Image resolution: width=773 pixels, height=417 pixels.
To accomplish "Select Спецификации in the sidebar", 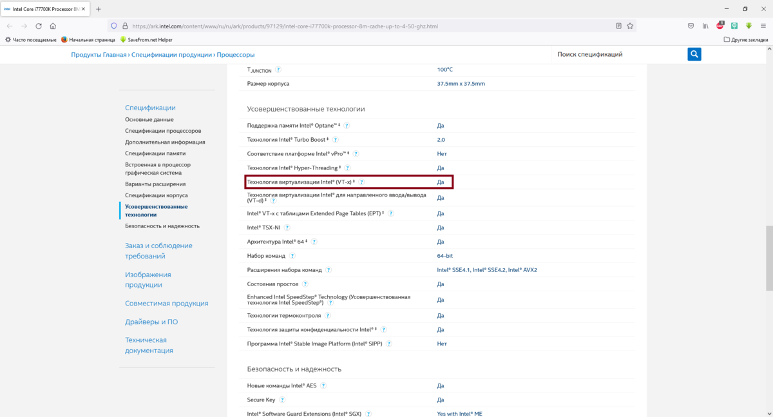I will point(150,108).
